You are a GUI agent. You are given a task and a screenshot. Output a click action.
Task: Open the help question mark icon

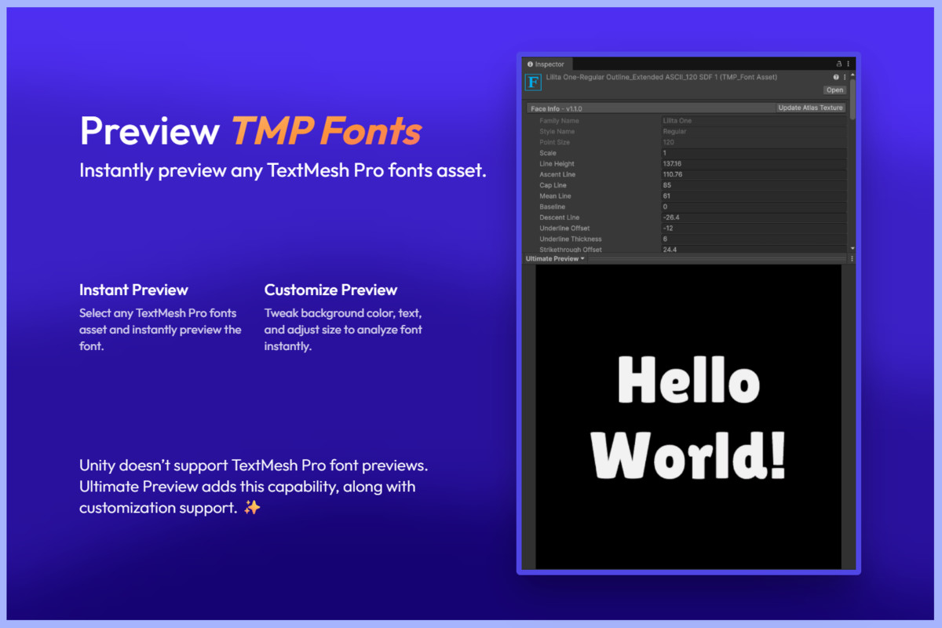click(836, 77)
